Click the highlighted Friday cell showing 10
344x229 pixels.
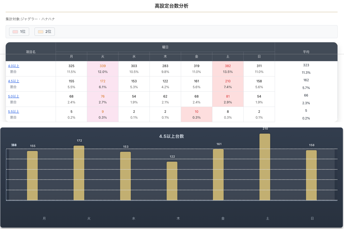click(197, 114)
